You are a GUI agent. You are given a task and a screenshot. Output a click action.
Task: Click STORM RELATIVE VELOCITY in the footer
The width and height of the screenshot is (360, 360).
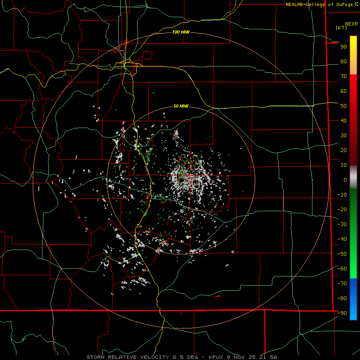[128, 357]
